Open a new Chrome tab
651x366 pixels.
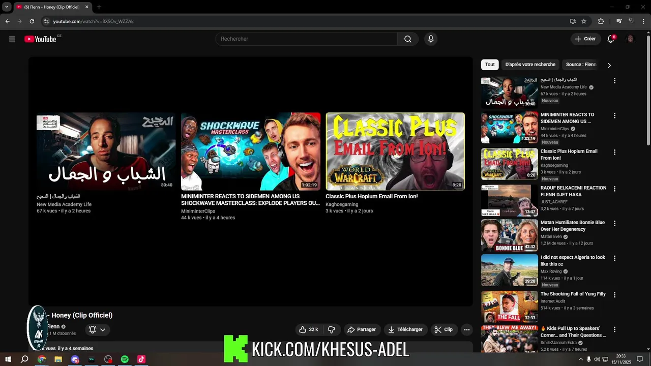click(99, 7)
